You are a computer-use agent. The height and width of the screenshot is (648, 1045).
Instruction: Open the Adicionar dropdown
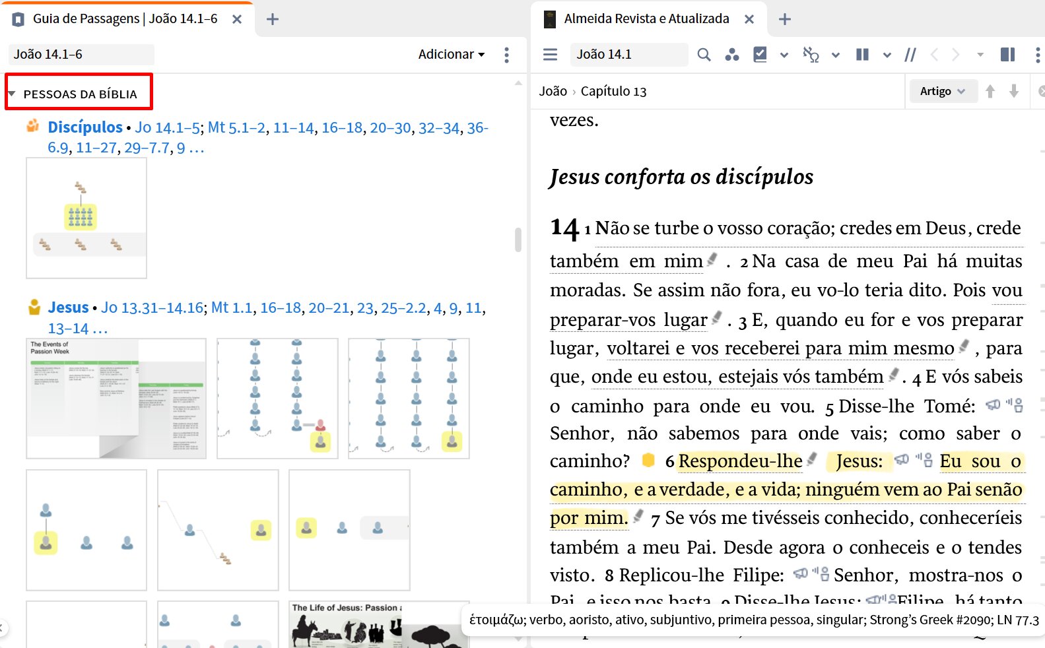(452, 54)
